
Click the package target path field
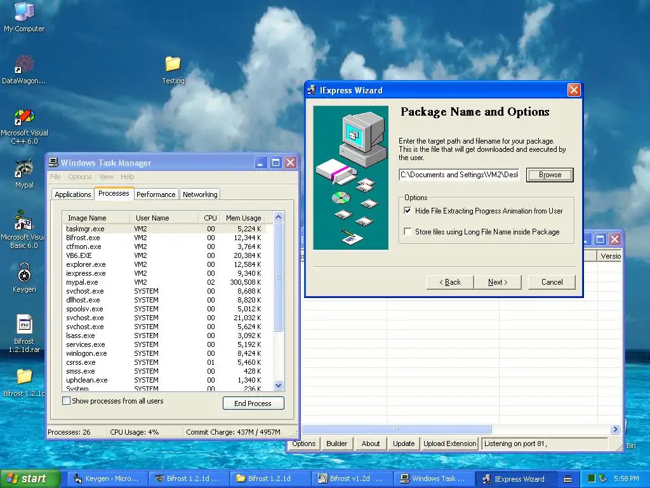460,175
